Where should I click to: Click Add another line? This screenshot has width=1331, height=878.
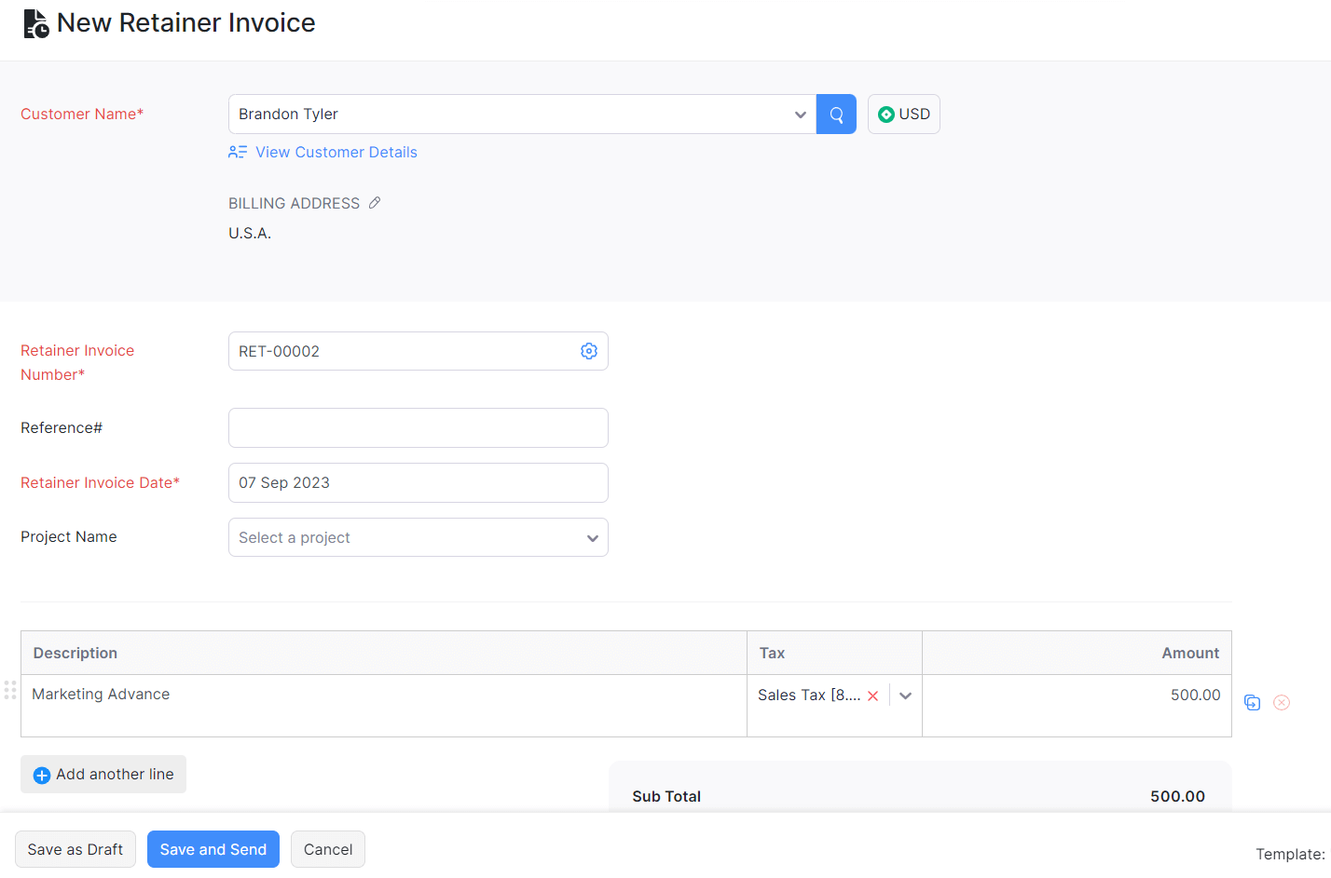pos(103,774)
